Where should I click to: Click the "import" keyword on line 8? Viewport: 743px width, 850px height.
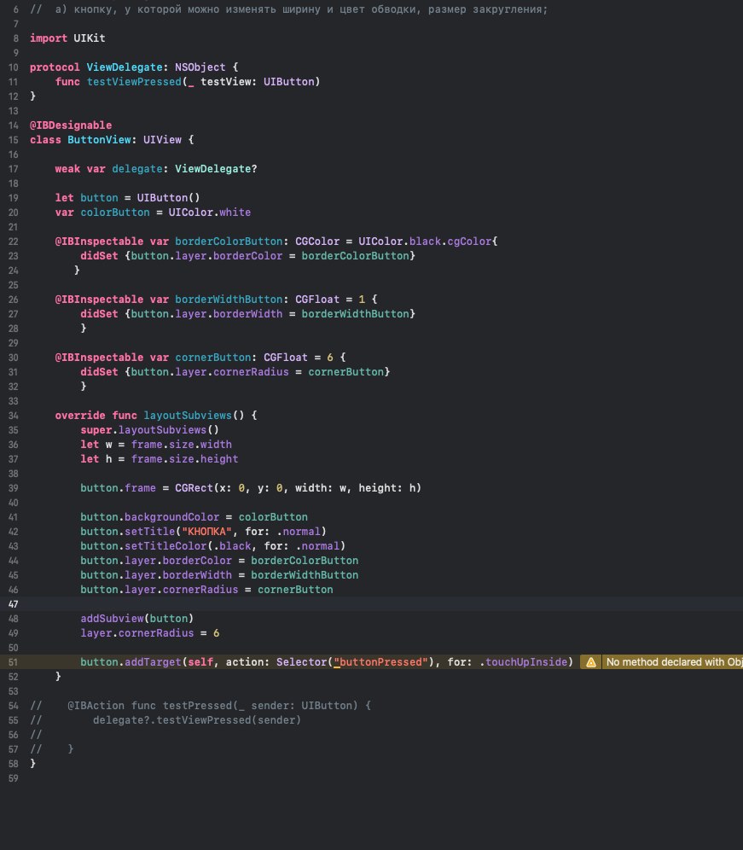click(x=49, y=38)
